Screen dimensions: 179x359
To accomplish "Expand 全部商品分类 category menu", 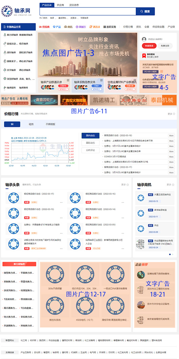I will pos(18,27).
